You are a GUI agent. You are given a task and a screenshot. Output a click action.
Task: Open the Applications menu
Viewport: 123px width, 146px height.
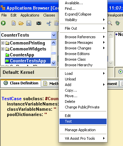[x=30, y=15]
